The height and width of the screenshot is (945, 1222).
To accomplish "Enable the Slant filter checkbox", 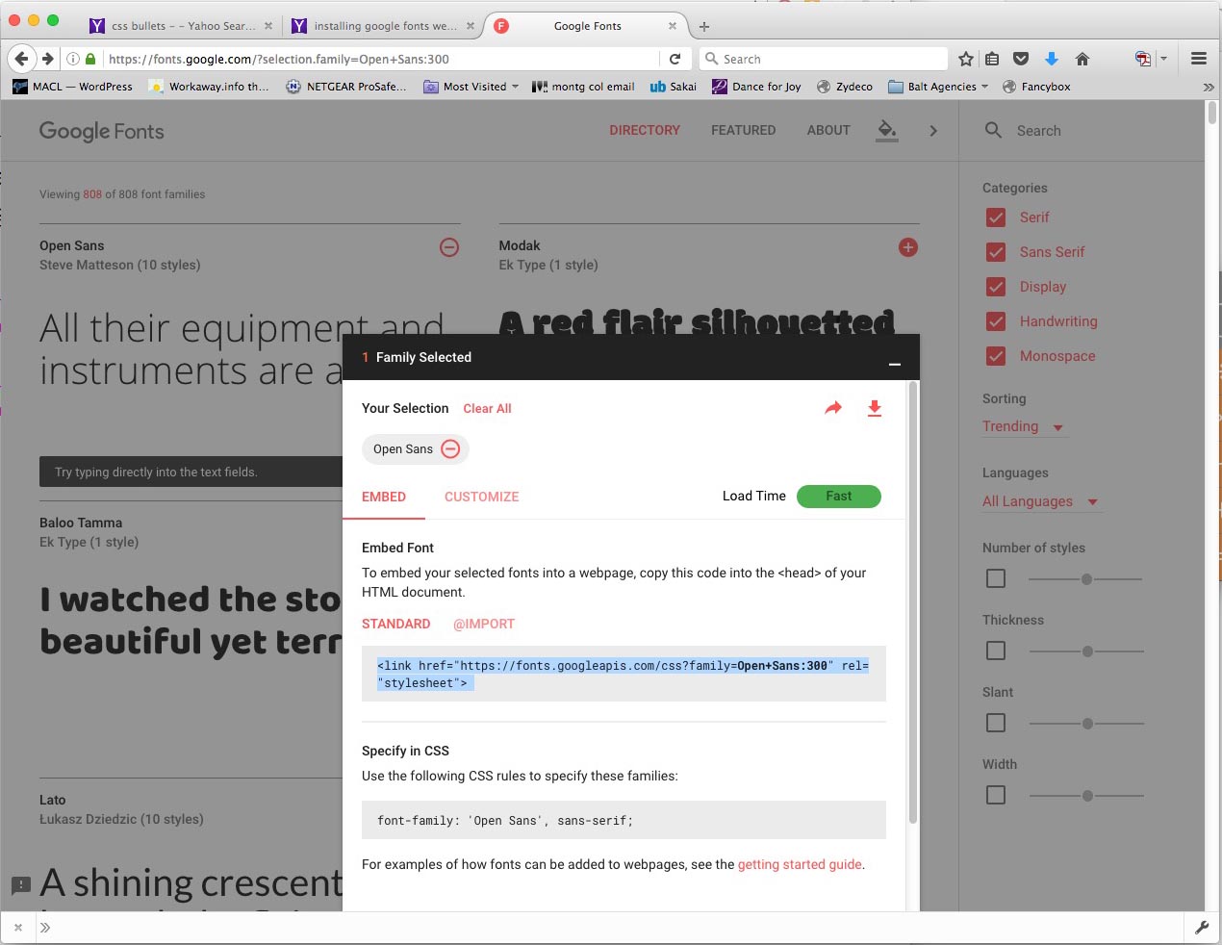I will coord(996,723).
